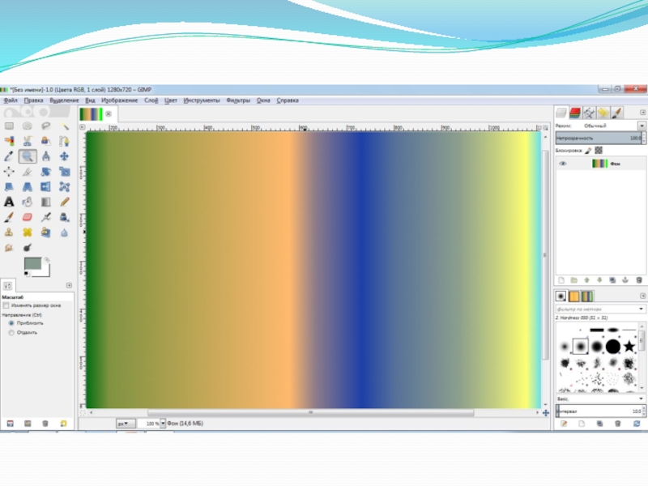Select the Rotate tool
Screen dimensions: 648x486
click(45, 172)
